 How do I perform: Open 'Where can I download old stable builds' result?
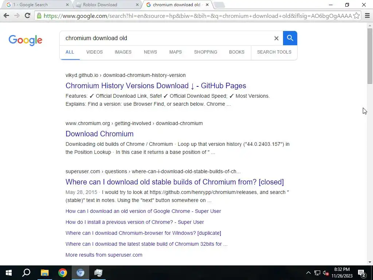click(174, 182)
